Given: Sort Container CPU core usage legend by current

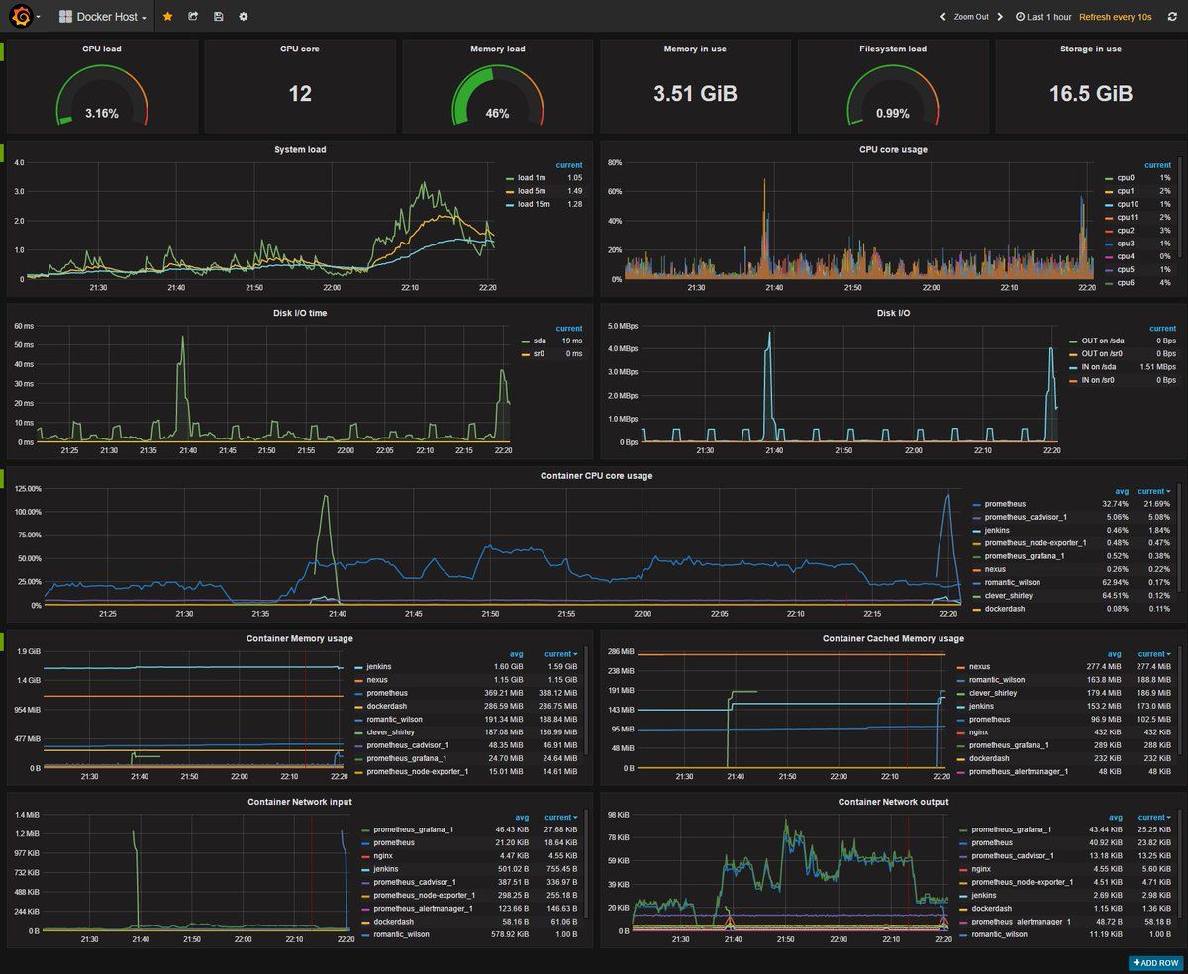Looking at the screenshot, I should coord(1153,491).
